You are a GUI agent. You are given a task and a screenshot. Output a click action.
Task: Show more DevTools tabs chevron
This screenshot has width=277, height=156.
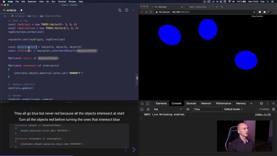click(251, 104)
